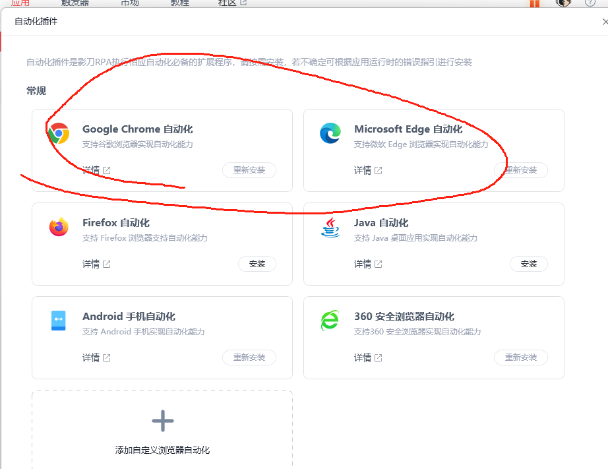The height and width of the screenshot is (469, 608).
Task: Open 详情 for 360 secure browser automation
Action: click(363, 358)
